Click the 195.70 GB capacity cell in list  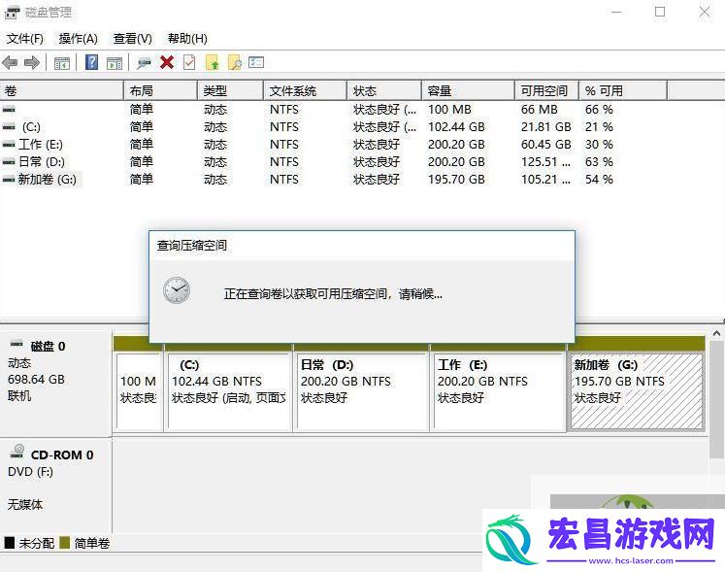[x=456, y=180]
